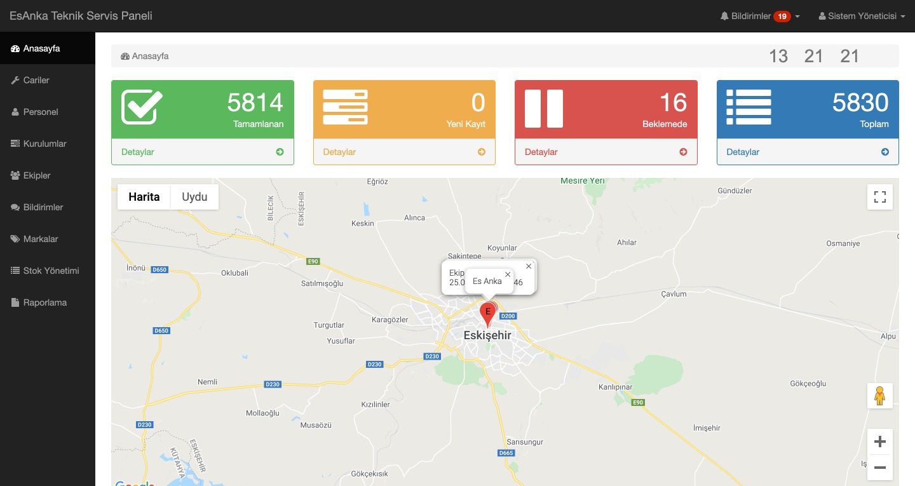Switch map view to Uydu
The width and height of the screenshot is (915, 486).
click(x=194, y=197)
